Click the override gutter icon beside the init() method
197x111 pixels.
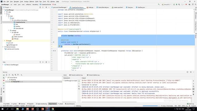54,42
